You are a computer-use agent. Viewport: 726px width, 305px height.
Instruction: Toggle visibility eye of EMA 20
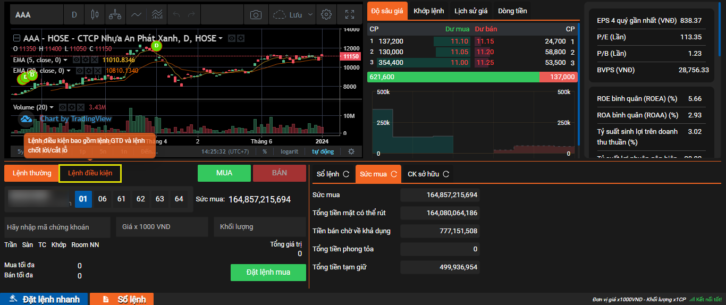coord(80,71)
